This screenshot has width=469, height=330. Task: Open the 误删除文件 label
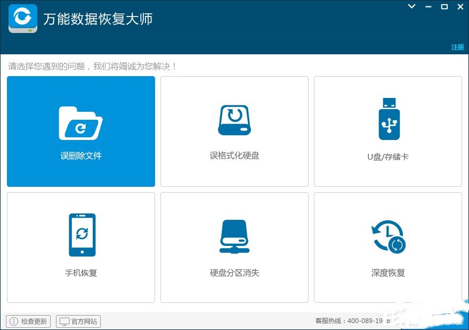[81, 155]
